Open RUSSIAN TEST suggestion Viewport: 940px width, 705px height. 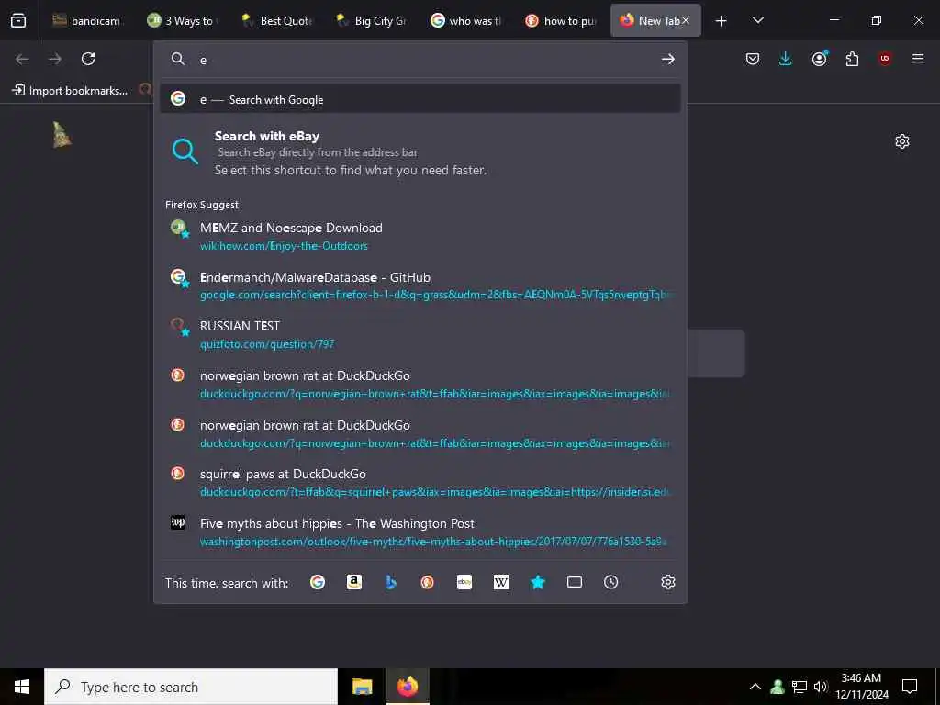pos(420,334)
